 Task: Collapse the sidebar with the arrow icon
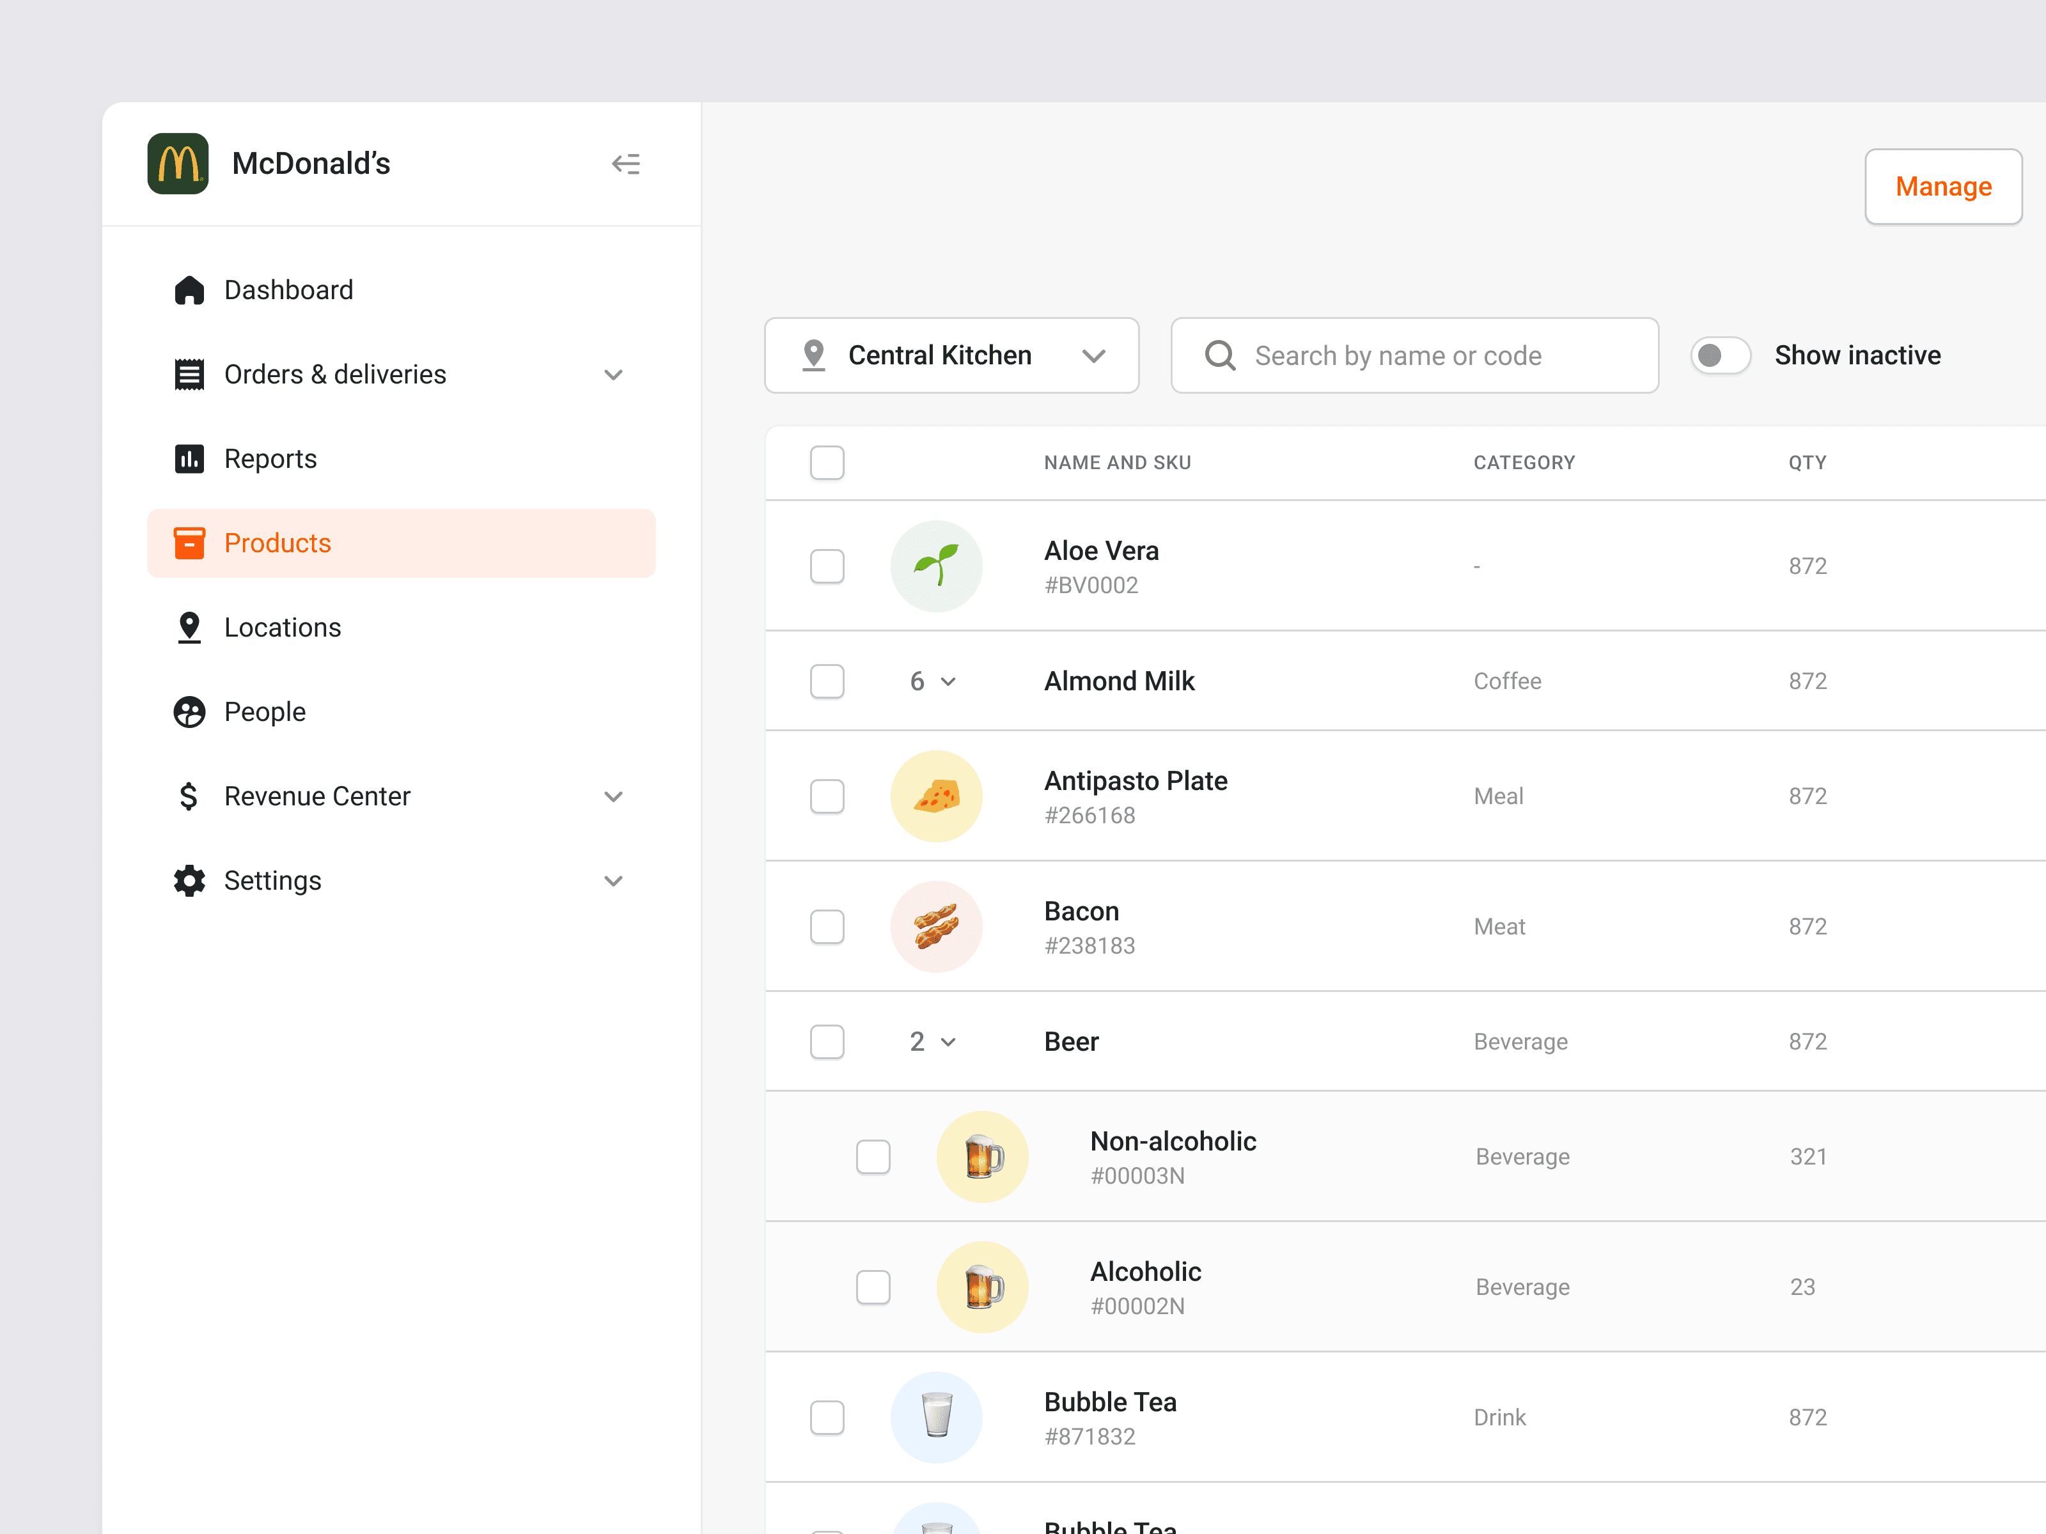[626, 164]
